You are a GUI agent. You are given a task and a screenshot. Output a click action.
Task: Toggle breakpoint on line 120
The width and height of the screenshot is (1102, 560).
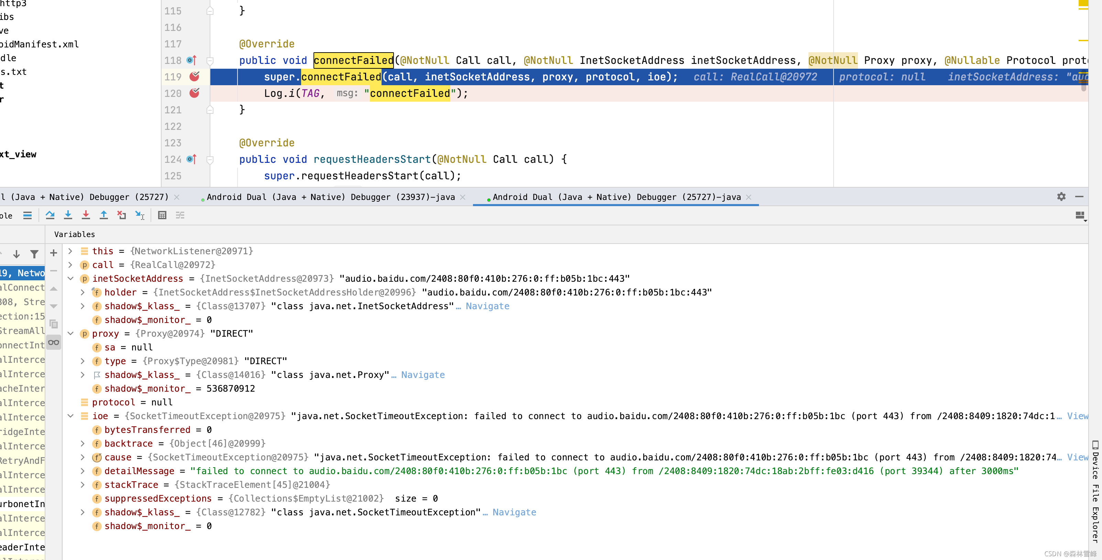click(x=195, y=93)
